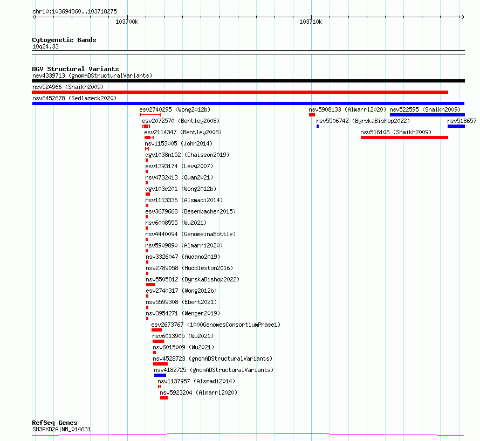Click nsv3326047 (Audano2019) label

(x=183, y=257)
